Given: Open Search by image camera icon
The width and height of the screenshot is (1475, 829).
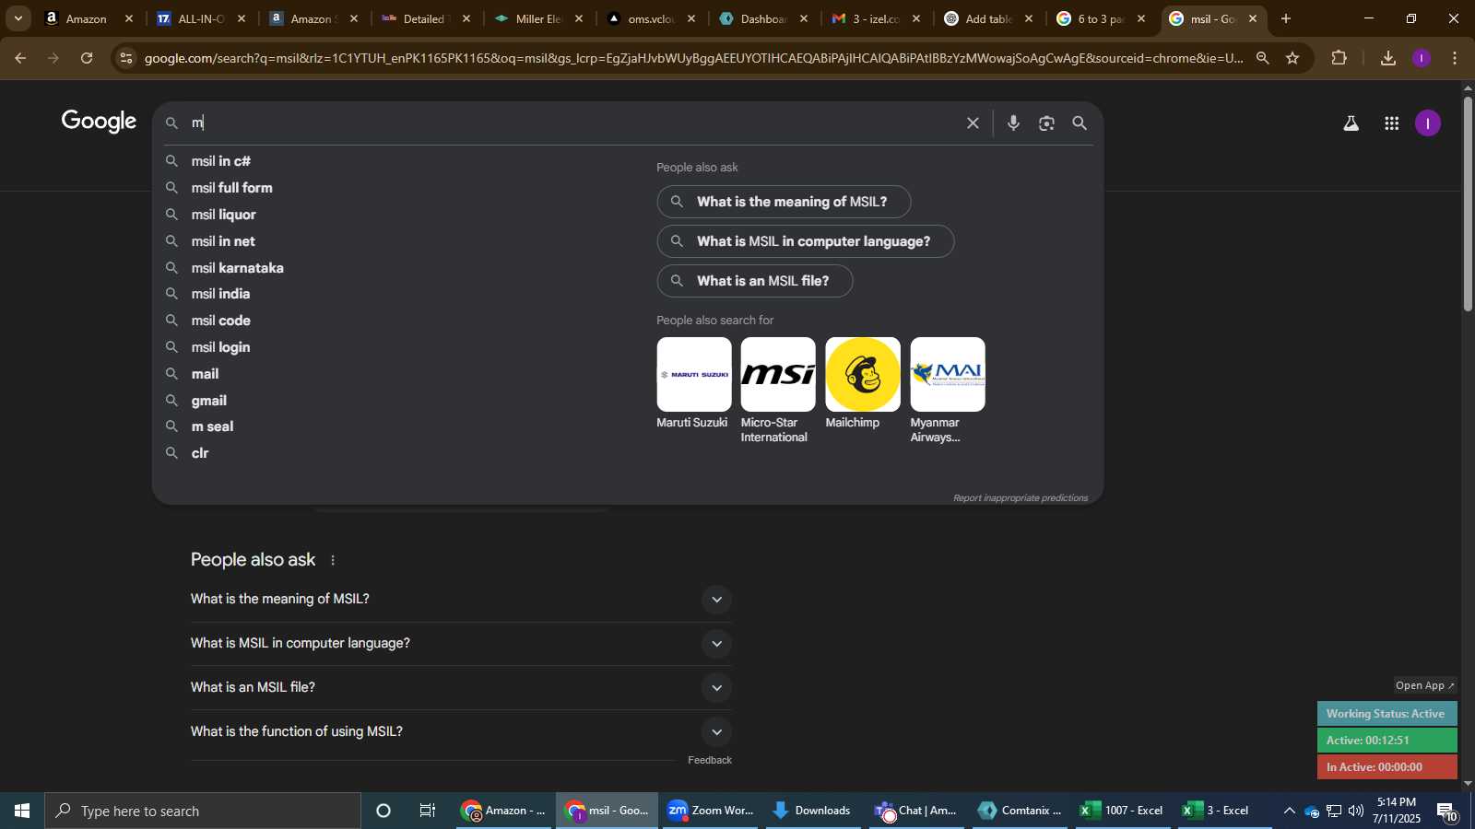Looking at the screenshot, I should point(1046,123).
